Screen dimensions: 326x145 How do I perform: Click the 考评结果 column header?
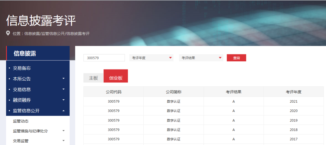tap(233, 92)
